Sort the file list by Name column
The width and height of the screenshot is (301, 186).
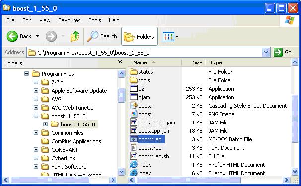coord(154,62)
